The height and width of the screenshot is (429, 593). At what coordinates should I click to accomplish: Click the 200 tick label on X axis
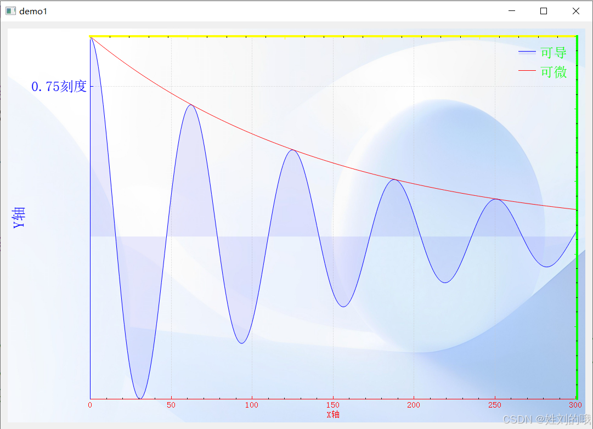(414, 405)
